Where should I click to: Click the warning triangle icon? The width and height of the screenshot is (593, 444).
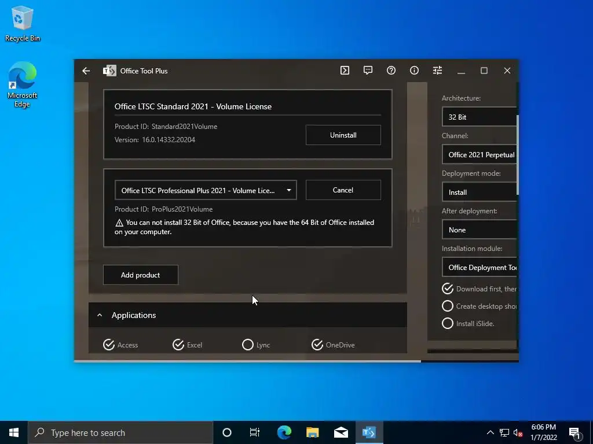tap(119, 223)
